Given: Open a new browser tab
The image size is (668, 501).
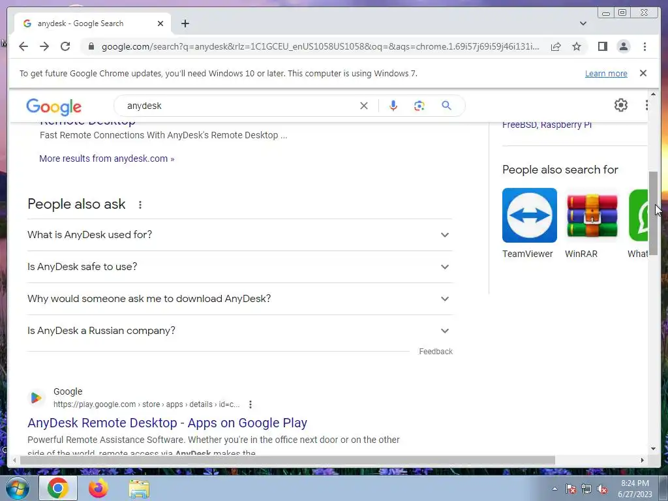Looking at the screenshot, I should [185, 23].
